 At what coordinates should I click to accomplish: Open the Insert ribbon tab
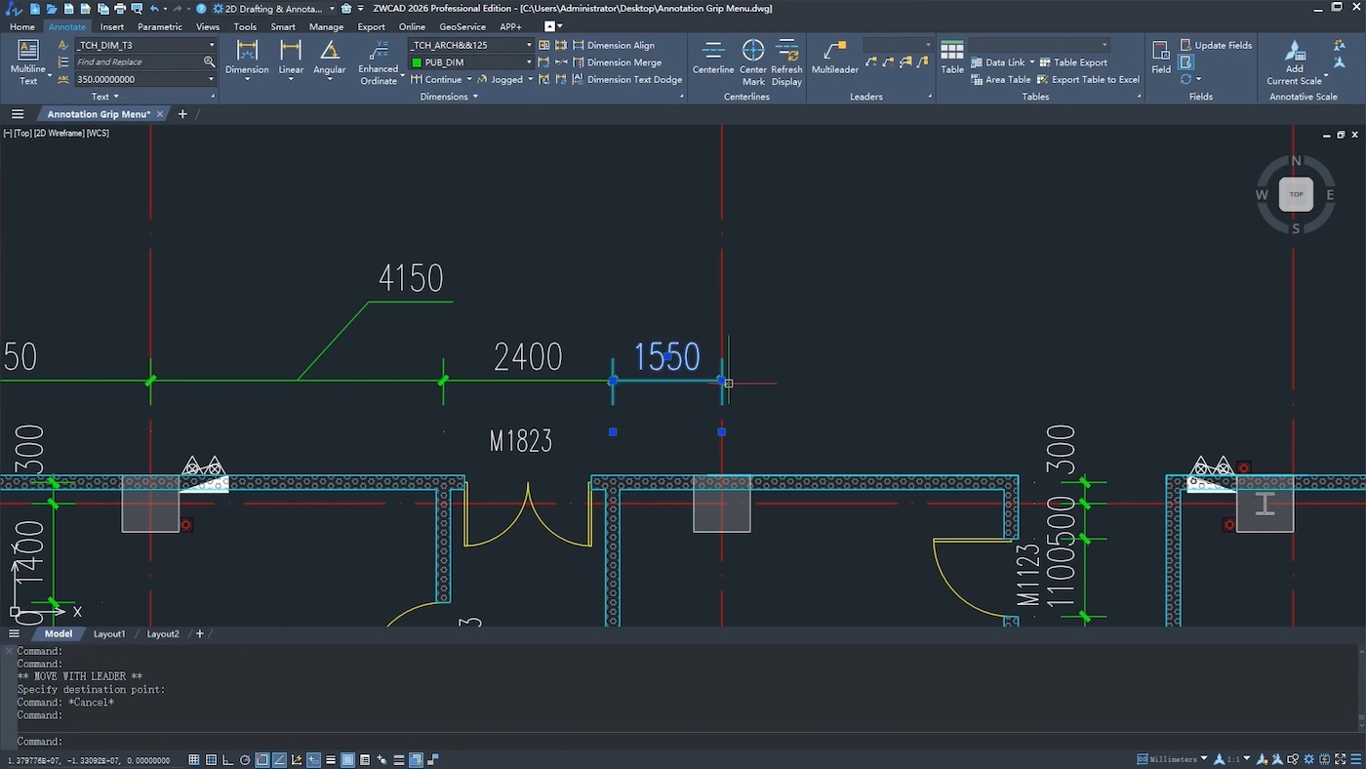(111, 26)
